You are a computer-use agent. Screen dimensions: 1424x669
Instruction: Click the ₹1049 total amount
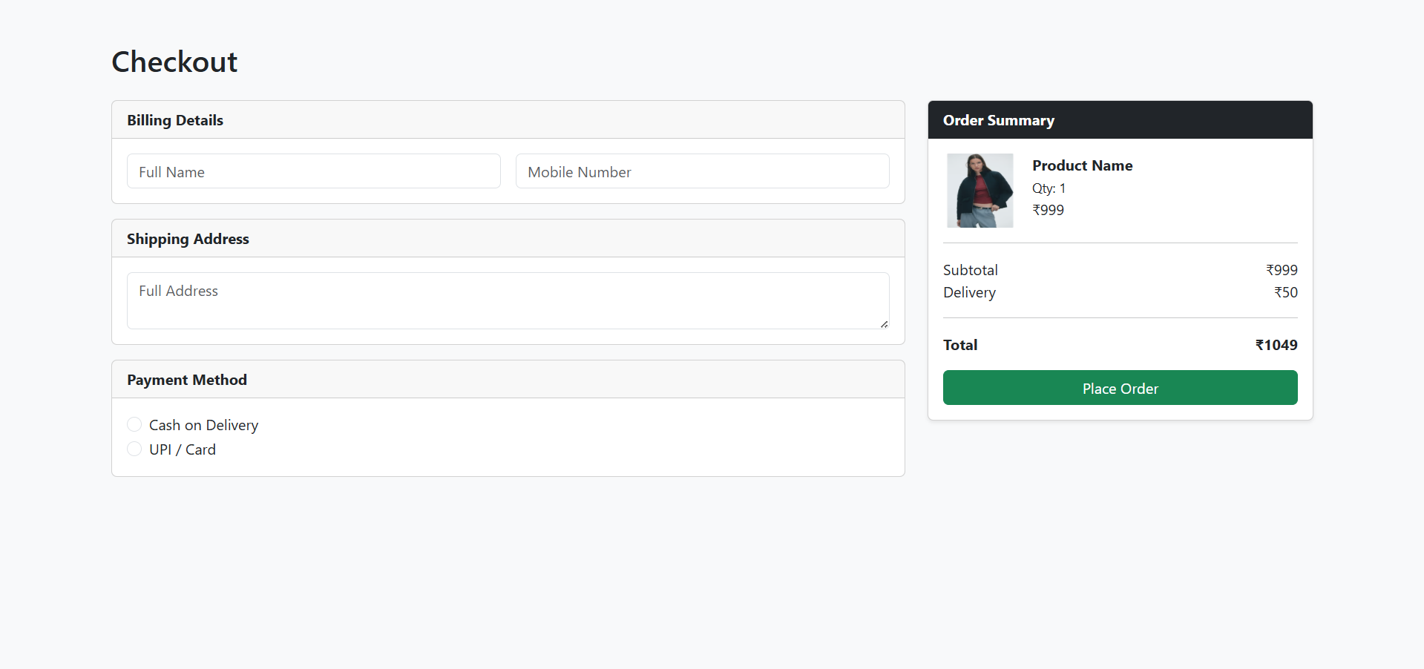pyautogui.click(x=1276, y=345)
